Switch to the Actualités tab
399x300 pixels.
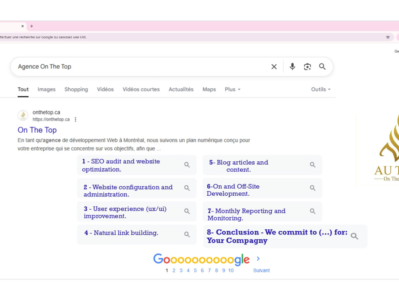pos(181,89)
